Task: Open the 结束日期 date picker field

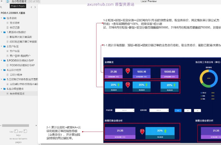Action: click(x=159, y=110)
